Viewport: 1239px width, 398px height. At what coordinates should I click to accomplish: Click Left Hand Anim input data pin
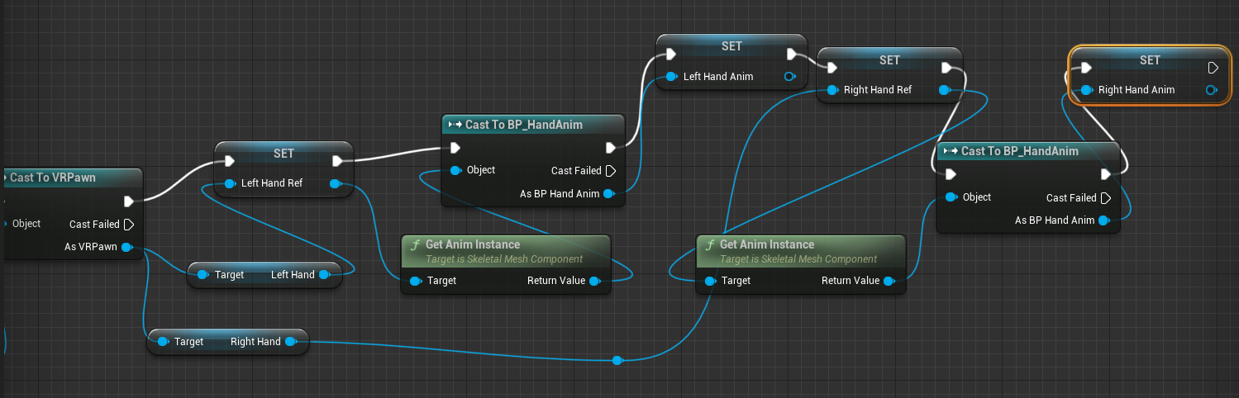tap(673, 77)
